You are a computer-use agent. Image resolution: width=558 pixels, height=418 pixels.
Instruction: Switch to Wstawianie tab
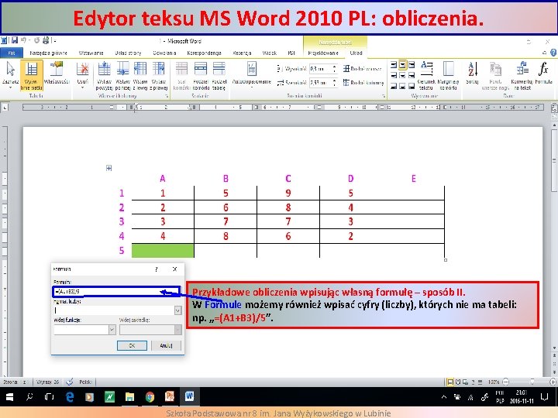(91, 53)
